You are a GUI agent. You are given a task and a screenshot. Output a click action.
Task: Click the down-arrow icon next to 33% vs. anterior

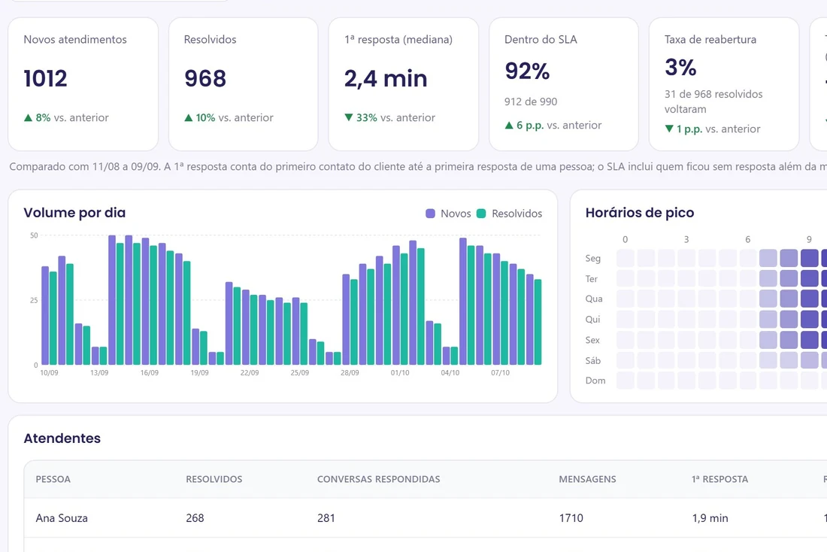[349, 117]
